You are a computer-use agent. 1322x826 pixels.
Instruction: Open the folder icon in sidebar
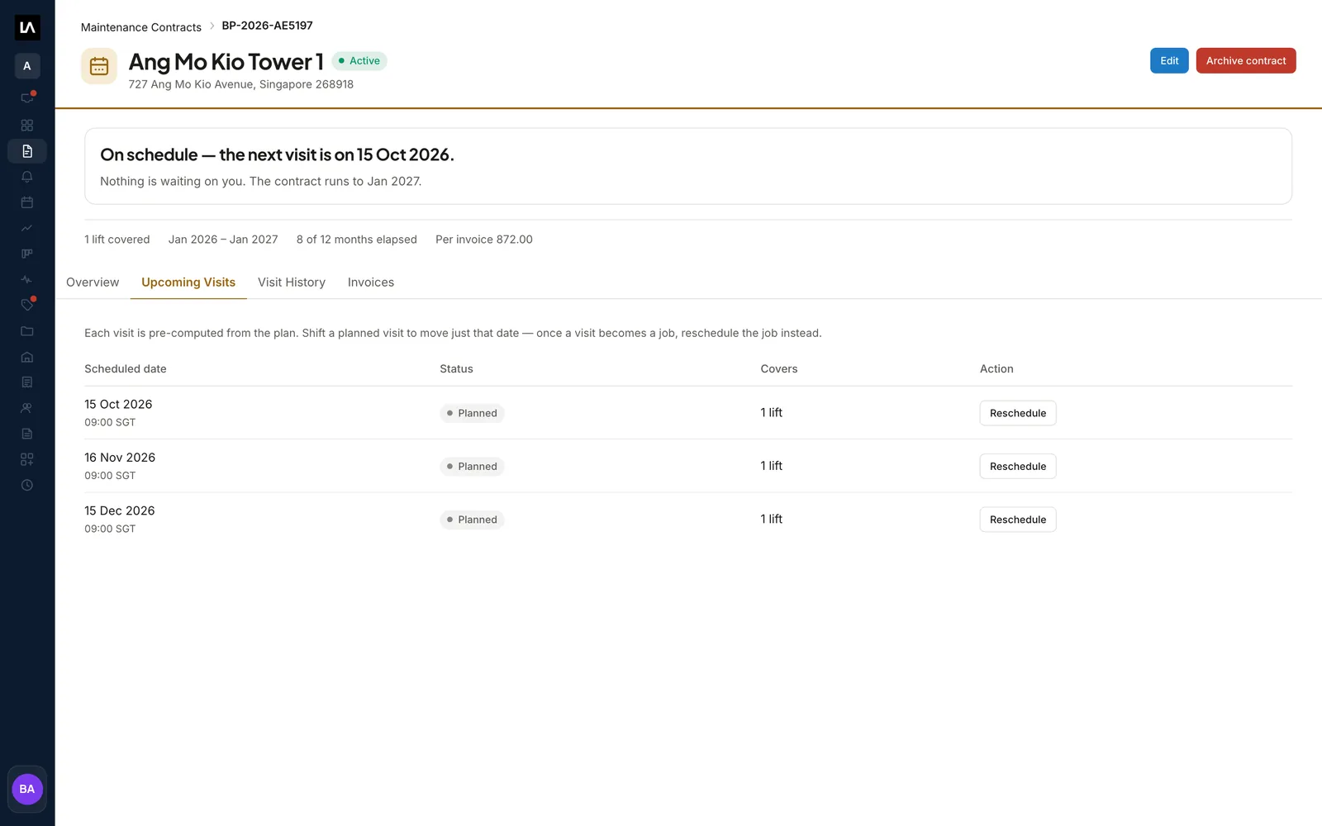(x=27, y=331)
